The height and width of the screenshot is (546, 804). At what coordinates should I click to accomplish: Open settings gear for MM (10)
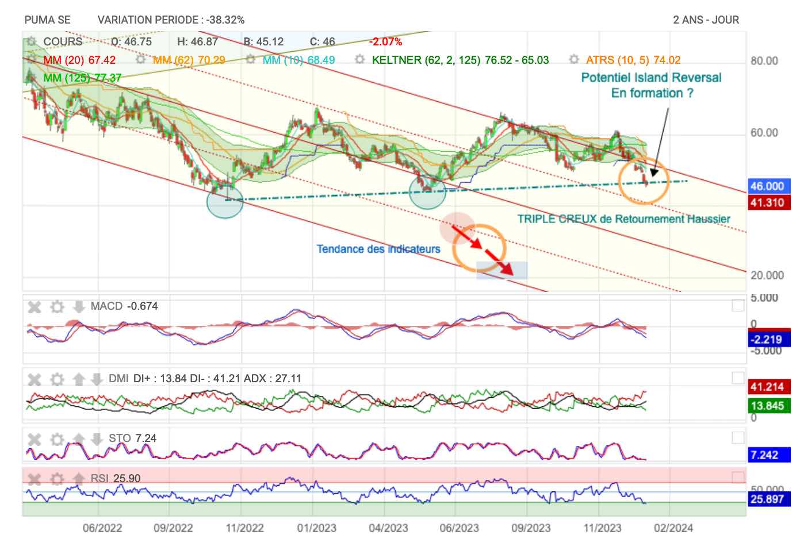(x=250, y=59)
